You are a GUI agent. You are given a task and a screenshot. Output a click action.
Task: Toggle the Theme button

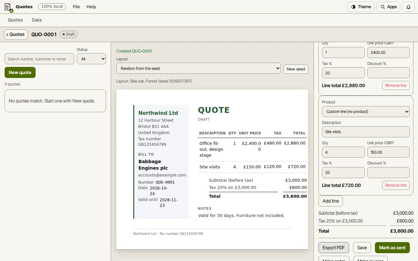[x=361, y=7]
